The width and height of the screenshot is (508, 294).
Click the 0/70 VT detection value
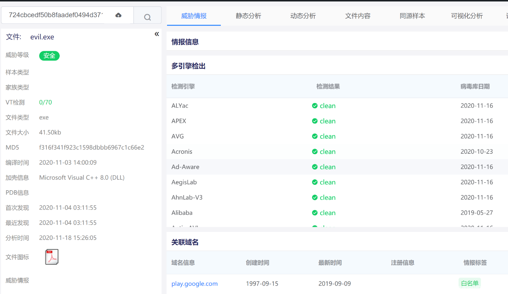[45, 102]
